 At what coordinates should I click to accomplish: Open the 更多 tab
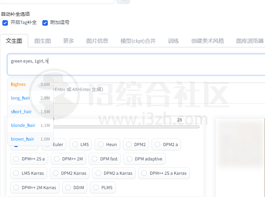point(68,41)
